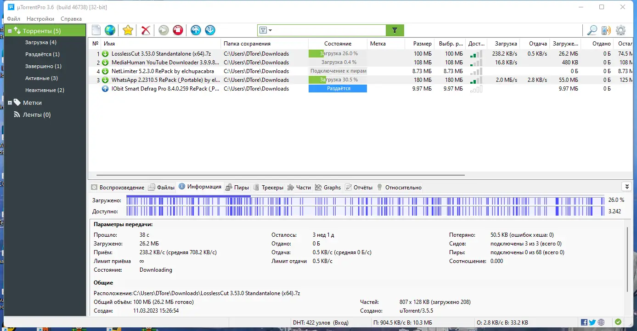Select the Информация tab
637x331 pixels.
click(x=200, y=187)
